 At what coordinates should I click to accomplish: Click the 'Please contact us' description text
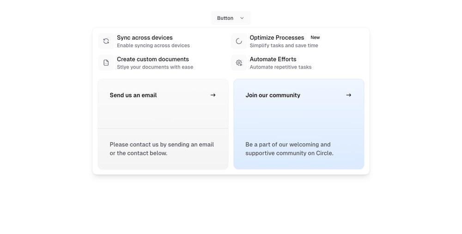(x=162, y=149)
